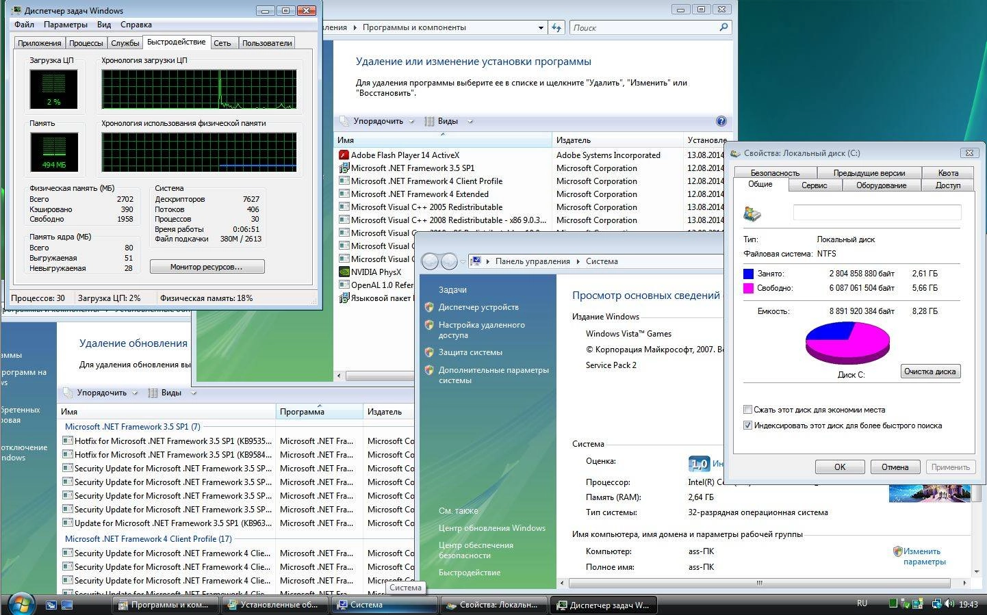Expand the breadcrumb arrow after Панель управления

point(578,261)
